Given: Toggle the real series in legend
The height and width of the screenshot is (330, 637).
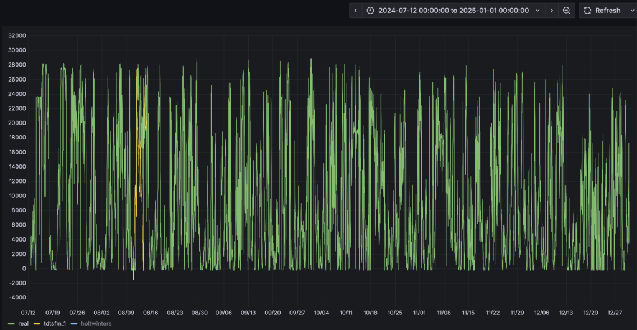Looking at the screenshot, I should [x=24, y=324].
